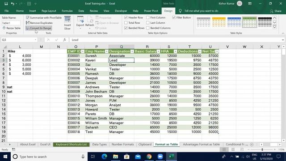Viewport: 286px width, 161px height.
Task: Expand the Name Box dropdown
Action: [35, 40]
